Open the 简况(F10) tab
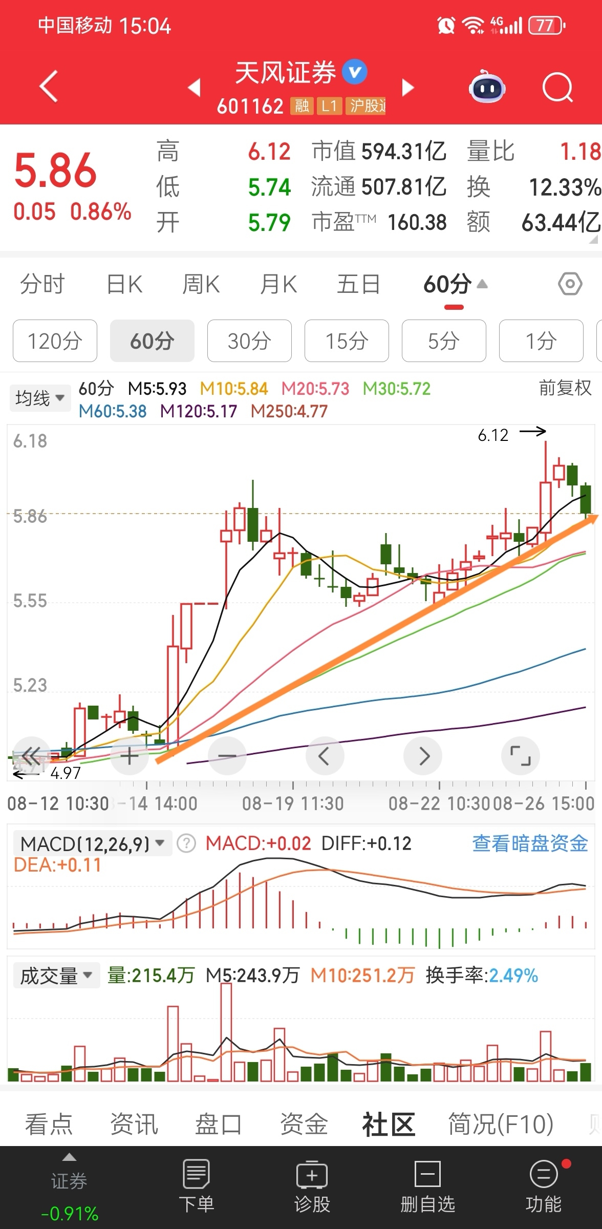Image resolution: width=602 pixels, height=1229 pixels. 501,1125
